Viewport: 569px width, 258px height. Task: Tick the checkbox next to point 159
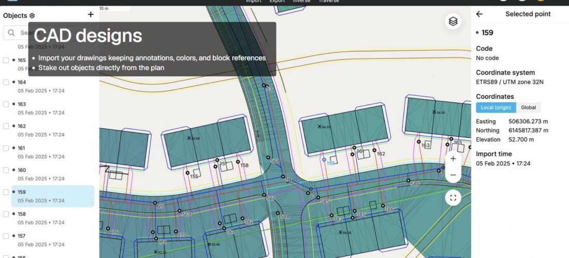pos(6,192)
